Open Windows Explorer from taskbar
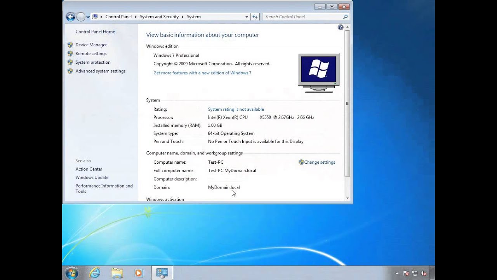Screen dimensions: 497x280 117,273
